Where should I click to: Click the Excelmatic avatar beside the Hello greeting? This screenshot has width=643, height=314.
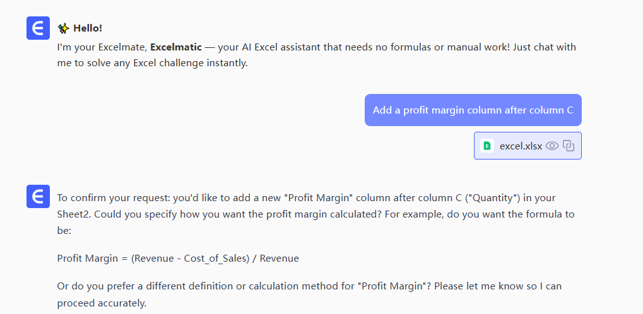pos(38,28)
